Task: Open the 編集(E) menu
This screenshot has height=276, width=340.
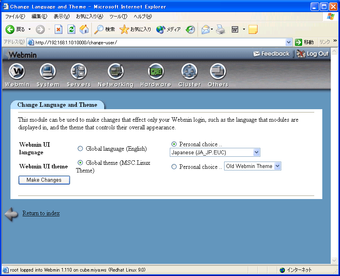Action: pos(39,17)
